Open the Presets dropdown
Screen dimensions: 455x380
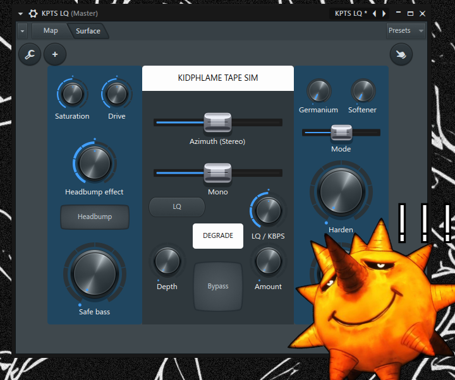(x=406, y=30)
